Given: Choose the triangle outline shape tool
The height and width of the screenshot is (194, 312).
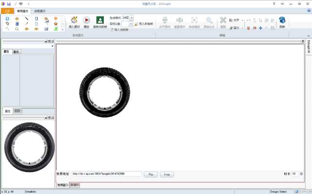Looking at the screenshot, I should point(17,29).
